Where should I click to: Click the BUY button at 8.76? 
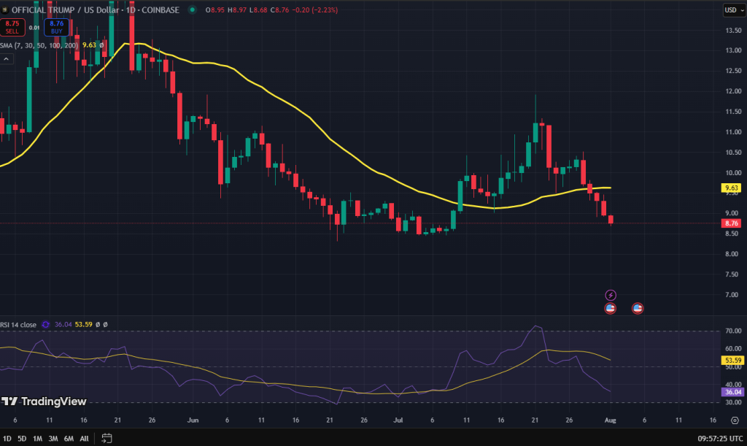pyautogui.click(x=57, y=27)
